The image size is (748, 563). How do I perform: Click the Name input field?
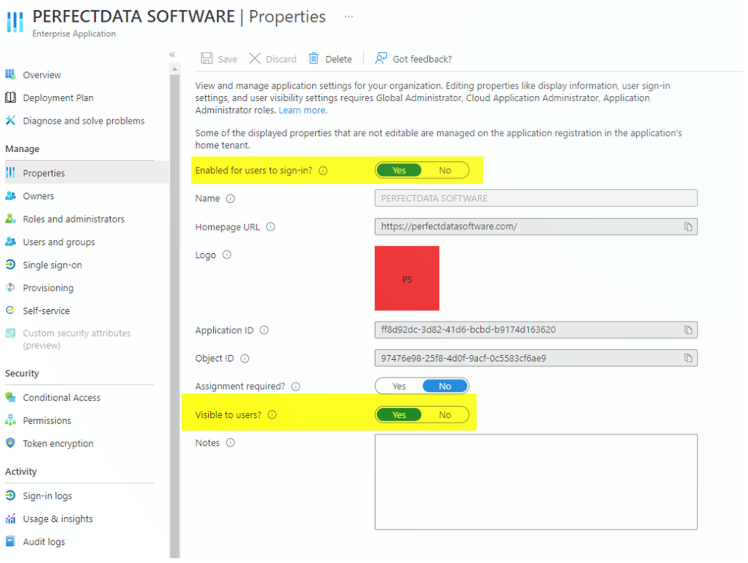point(536,198)
